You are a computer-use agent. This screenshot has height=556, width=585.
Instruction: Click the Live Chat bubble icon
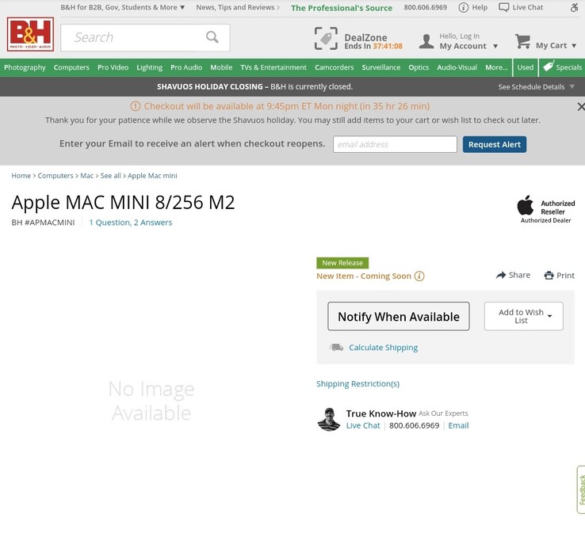tap(503, 7)
